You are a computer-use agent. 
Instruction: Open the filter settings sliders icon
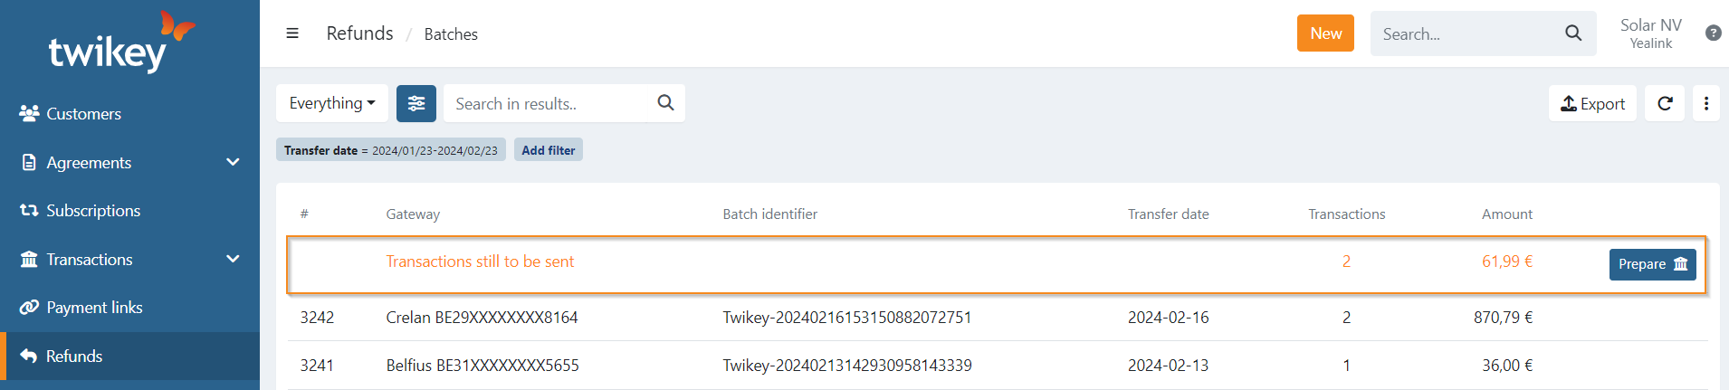coord(416,104)
